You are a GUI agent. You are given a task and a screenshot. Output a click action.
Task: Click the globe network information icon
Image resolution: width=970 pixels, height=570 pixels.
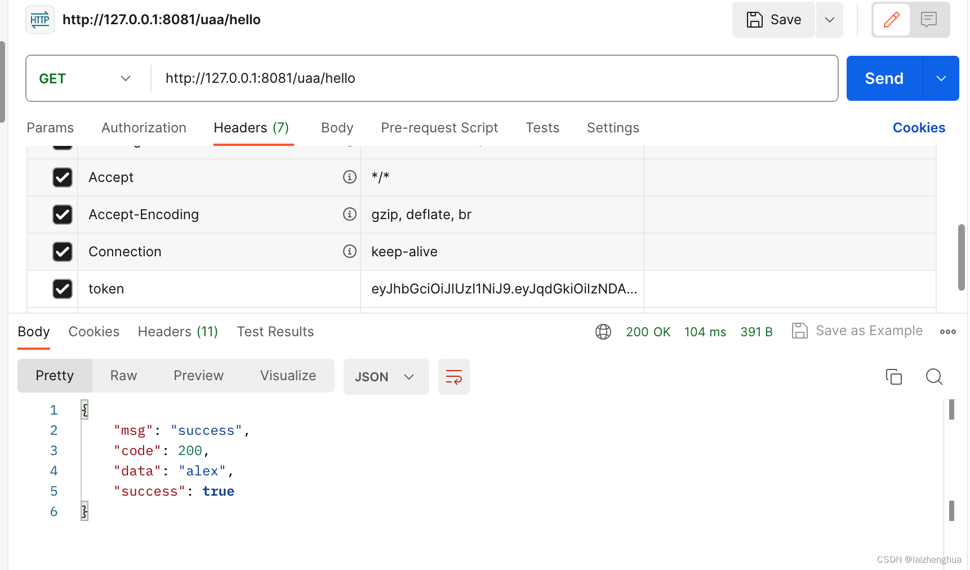[x=603, y=332]
